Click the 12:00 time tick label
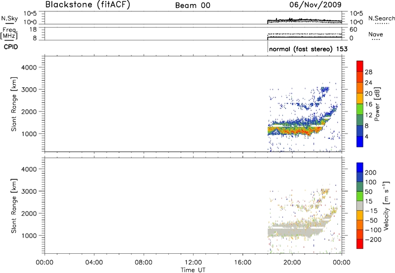Screen dimensions: 395x273 [x=193, y=263]
